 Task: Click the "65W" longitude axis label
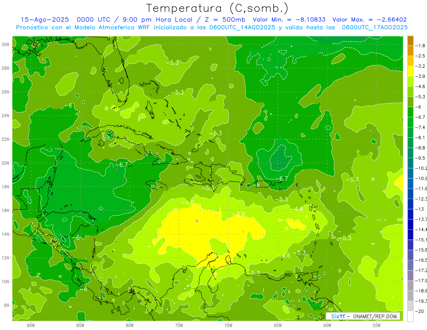pyautogui.click(x=278, y=325)
